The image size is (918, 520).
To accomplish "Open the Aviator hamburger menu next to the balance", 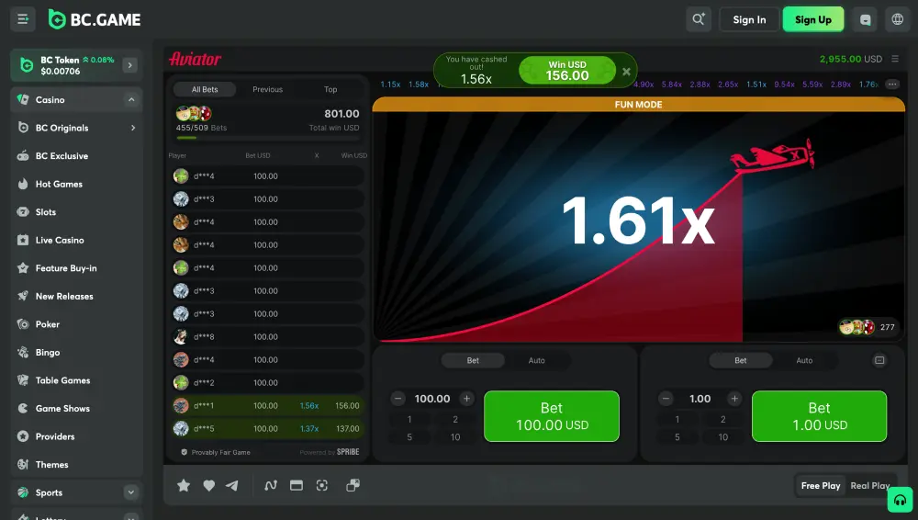I will pos(895,59).
